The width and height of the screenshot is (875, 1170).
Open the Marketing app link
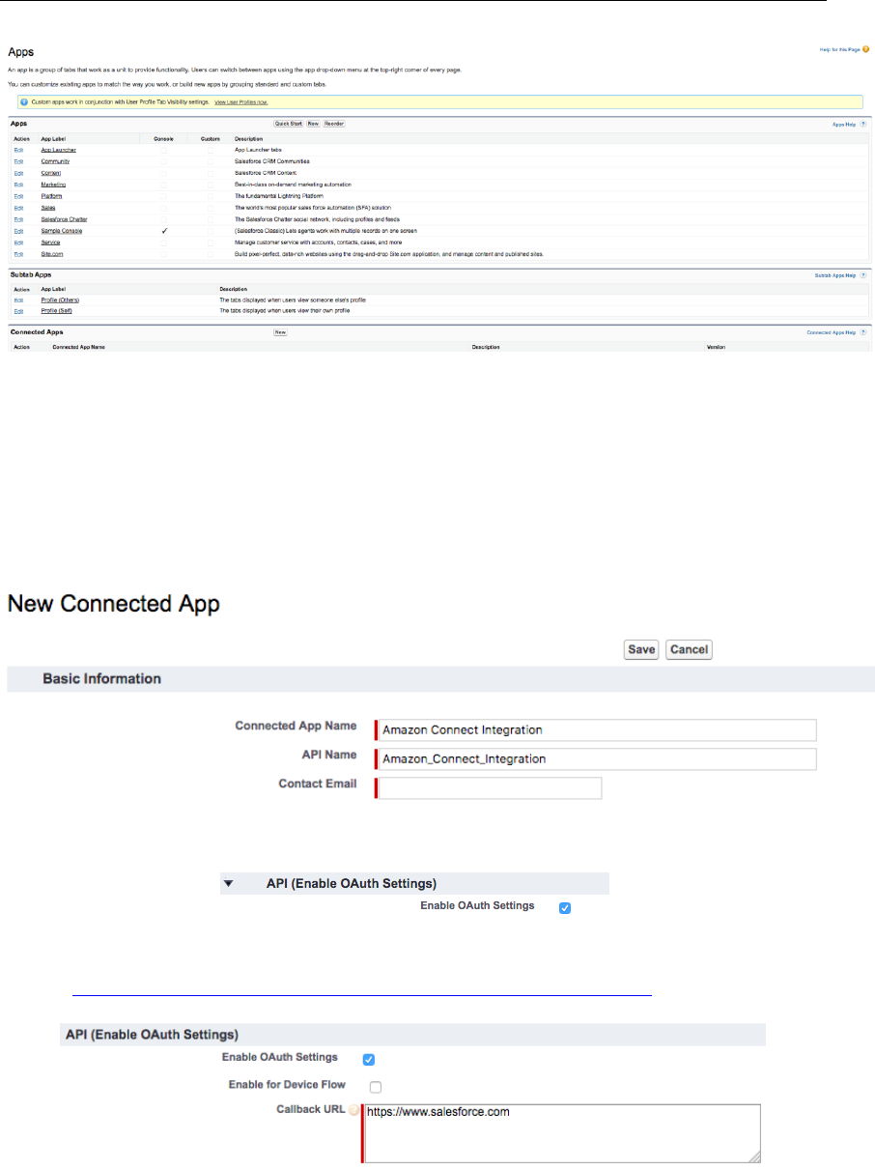pos(53,184)
